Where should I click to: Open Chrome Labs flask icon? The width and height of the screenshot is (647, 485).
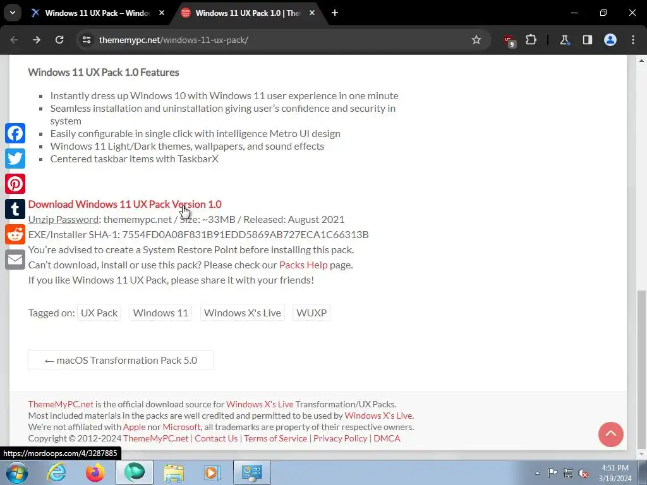click(x=564, y=40)
